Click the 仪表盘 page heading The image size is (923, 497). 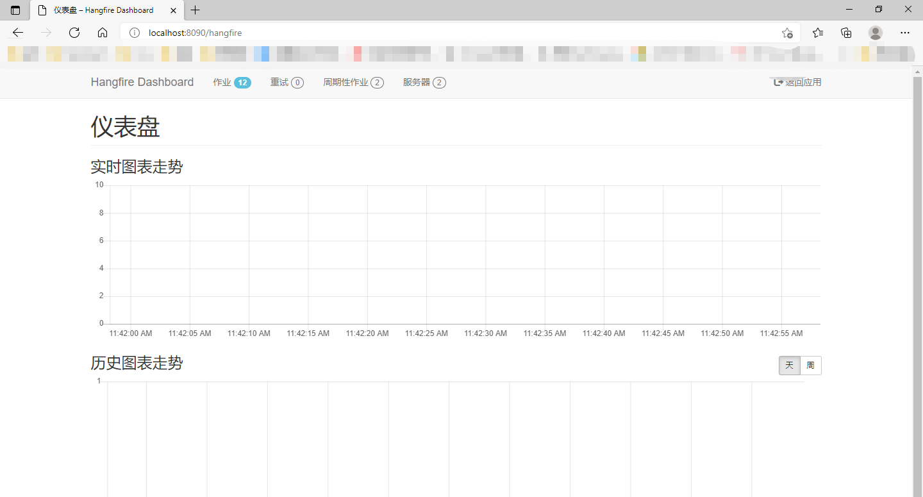126,127
